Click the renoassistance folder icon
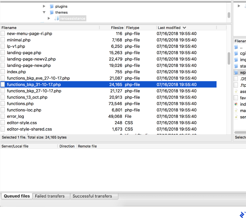The height and width of the screenshot is (218, 246). pos(56,18)
